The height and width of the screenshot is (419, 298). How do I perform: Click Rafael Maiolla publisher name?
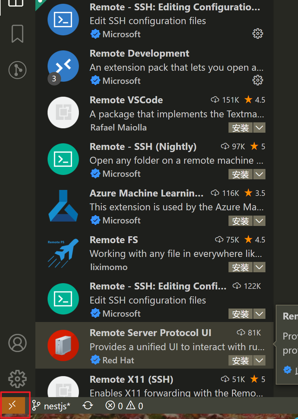click(118, 128)
